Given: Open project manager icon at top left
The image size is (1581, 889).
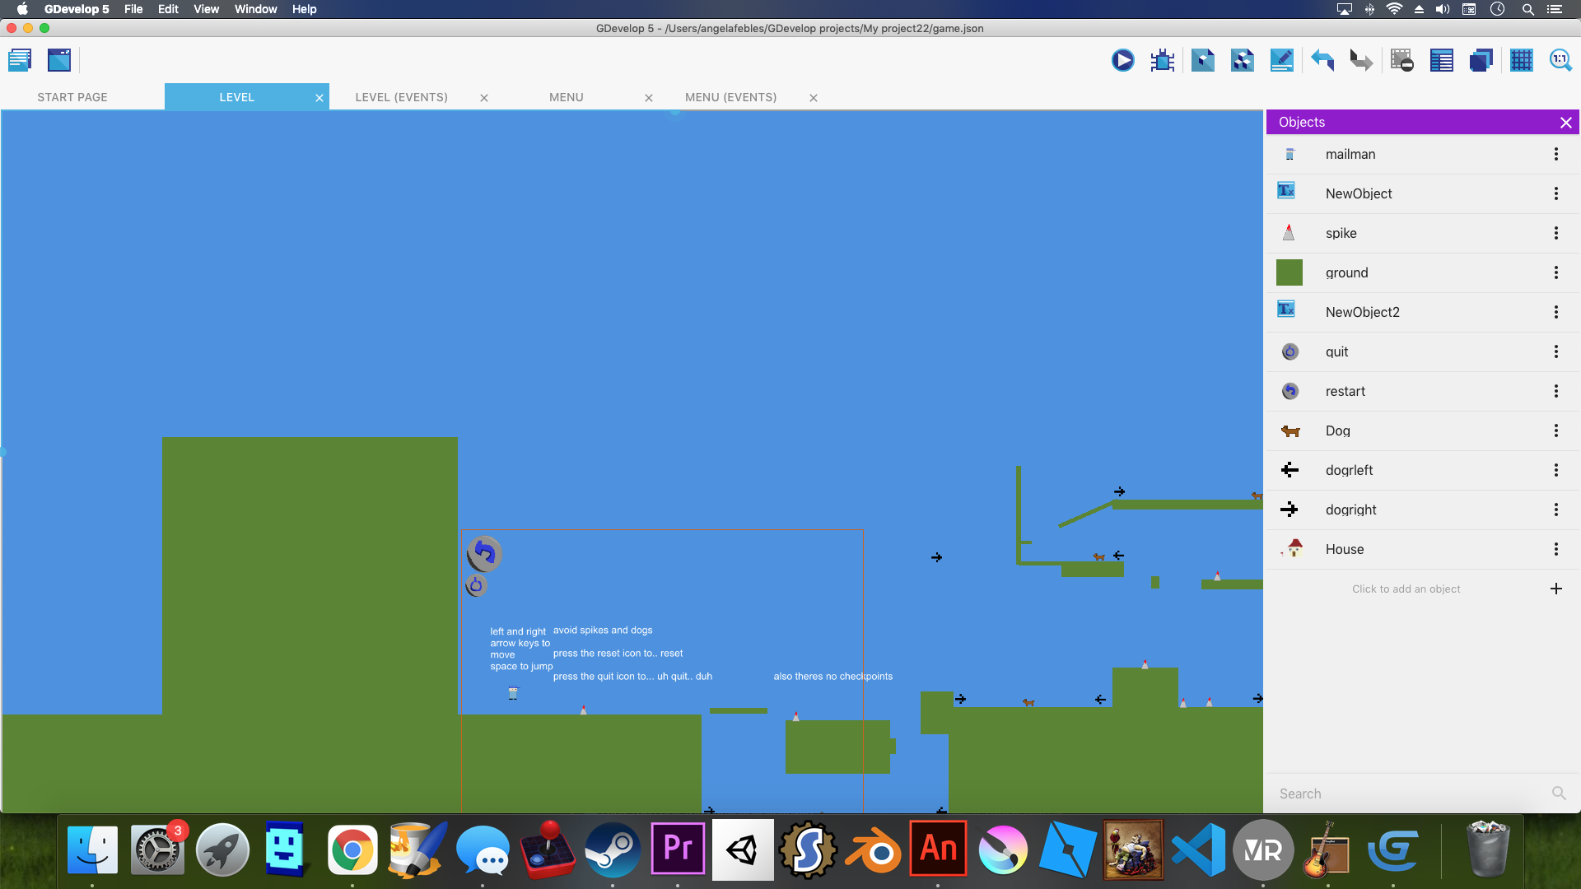Looking at the screenshot, I should click(20, 60).
